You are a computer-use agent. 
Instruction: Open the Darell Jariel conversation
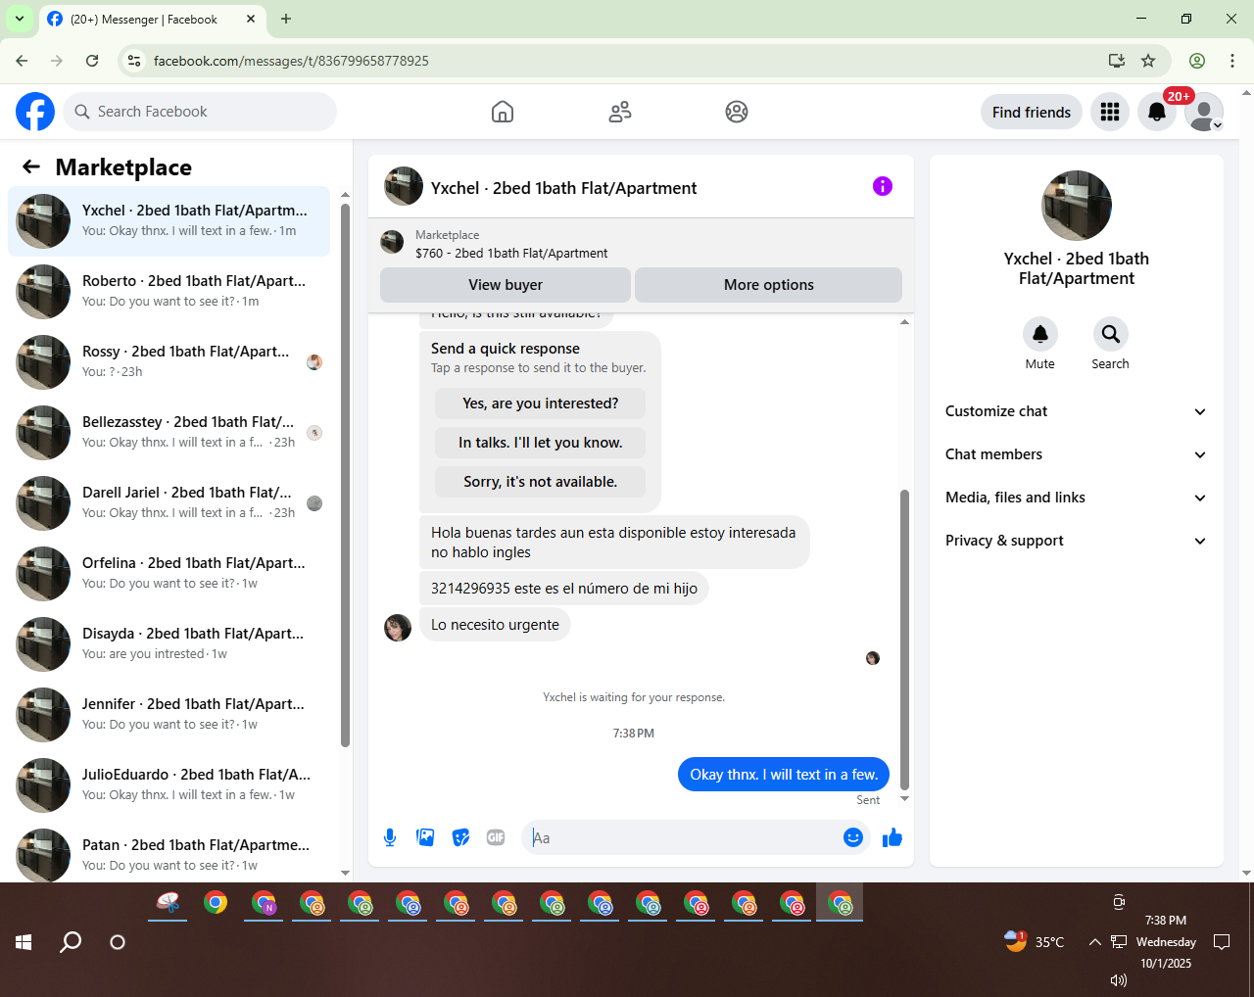coord(169,503)
